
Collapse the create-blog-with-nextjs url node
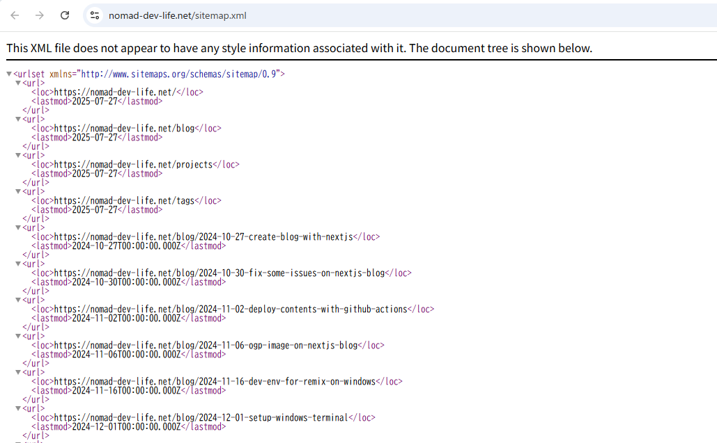tap(18, 227)
